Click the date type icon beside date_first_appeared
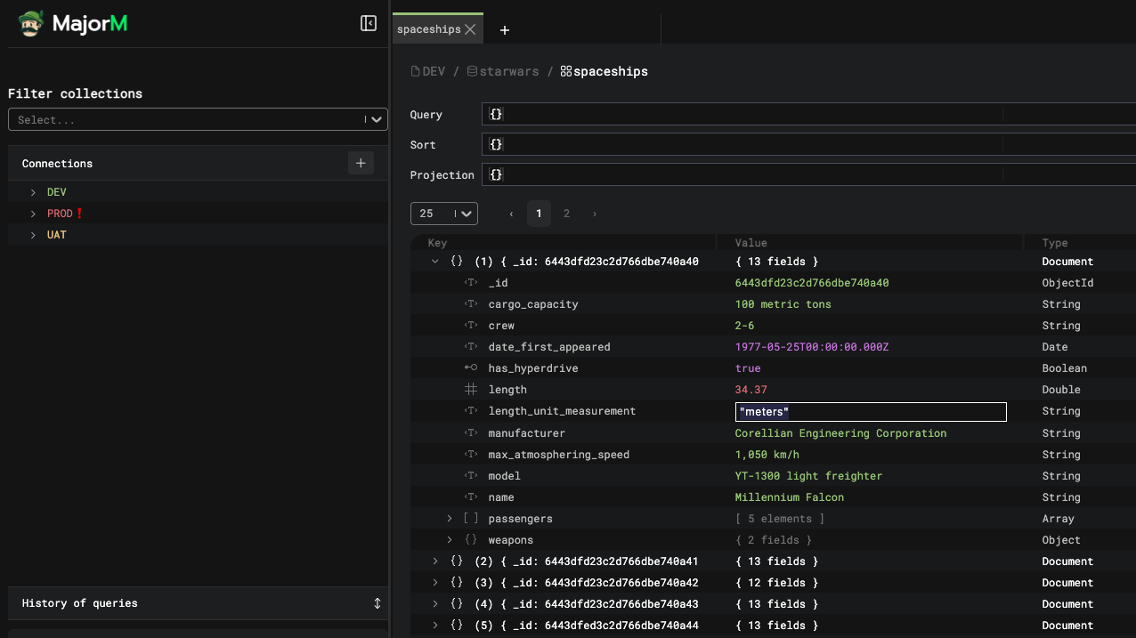 click(x=471, y=347)
